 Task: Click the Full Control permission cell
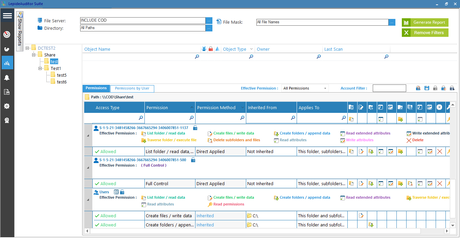tap(170, 184)
